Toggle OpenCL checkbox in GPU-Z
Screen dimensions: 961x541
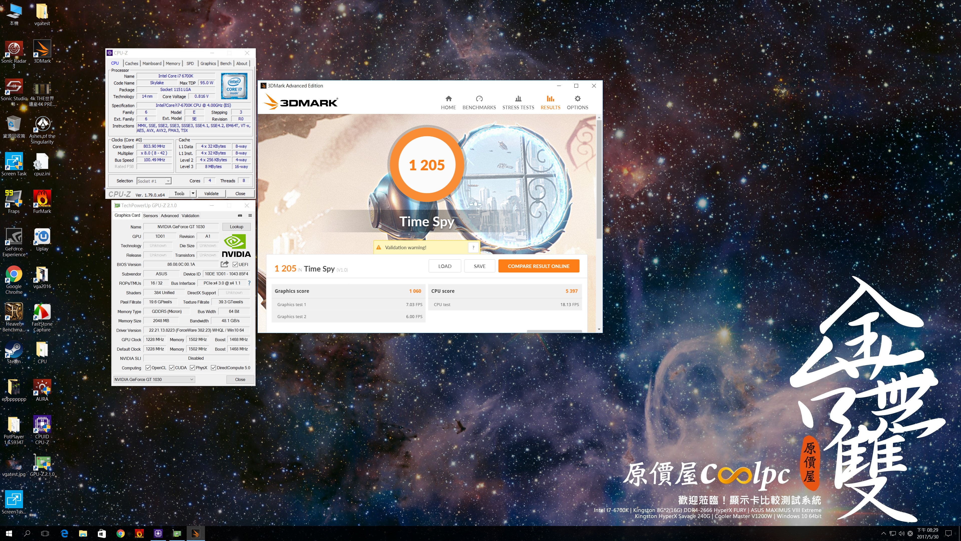click(x=148, y=368)
